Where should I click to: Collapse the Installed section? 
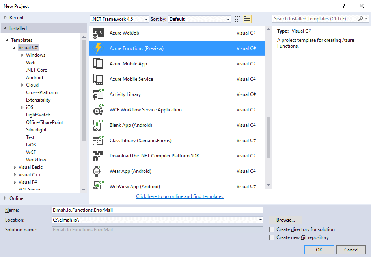(x=5, y=28)
